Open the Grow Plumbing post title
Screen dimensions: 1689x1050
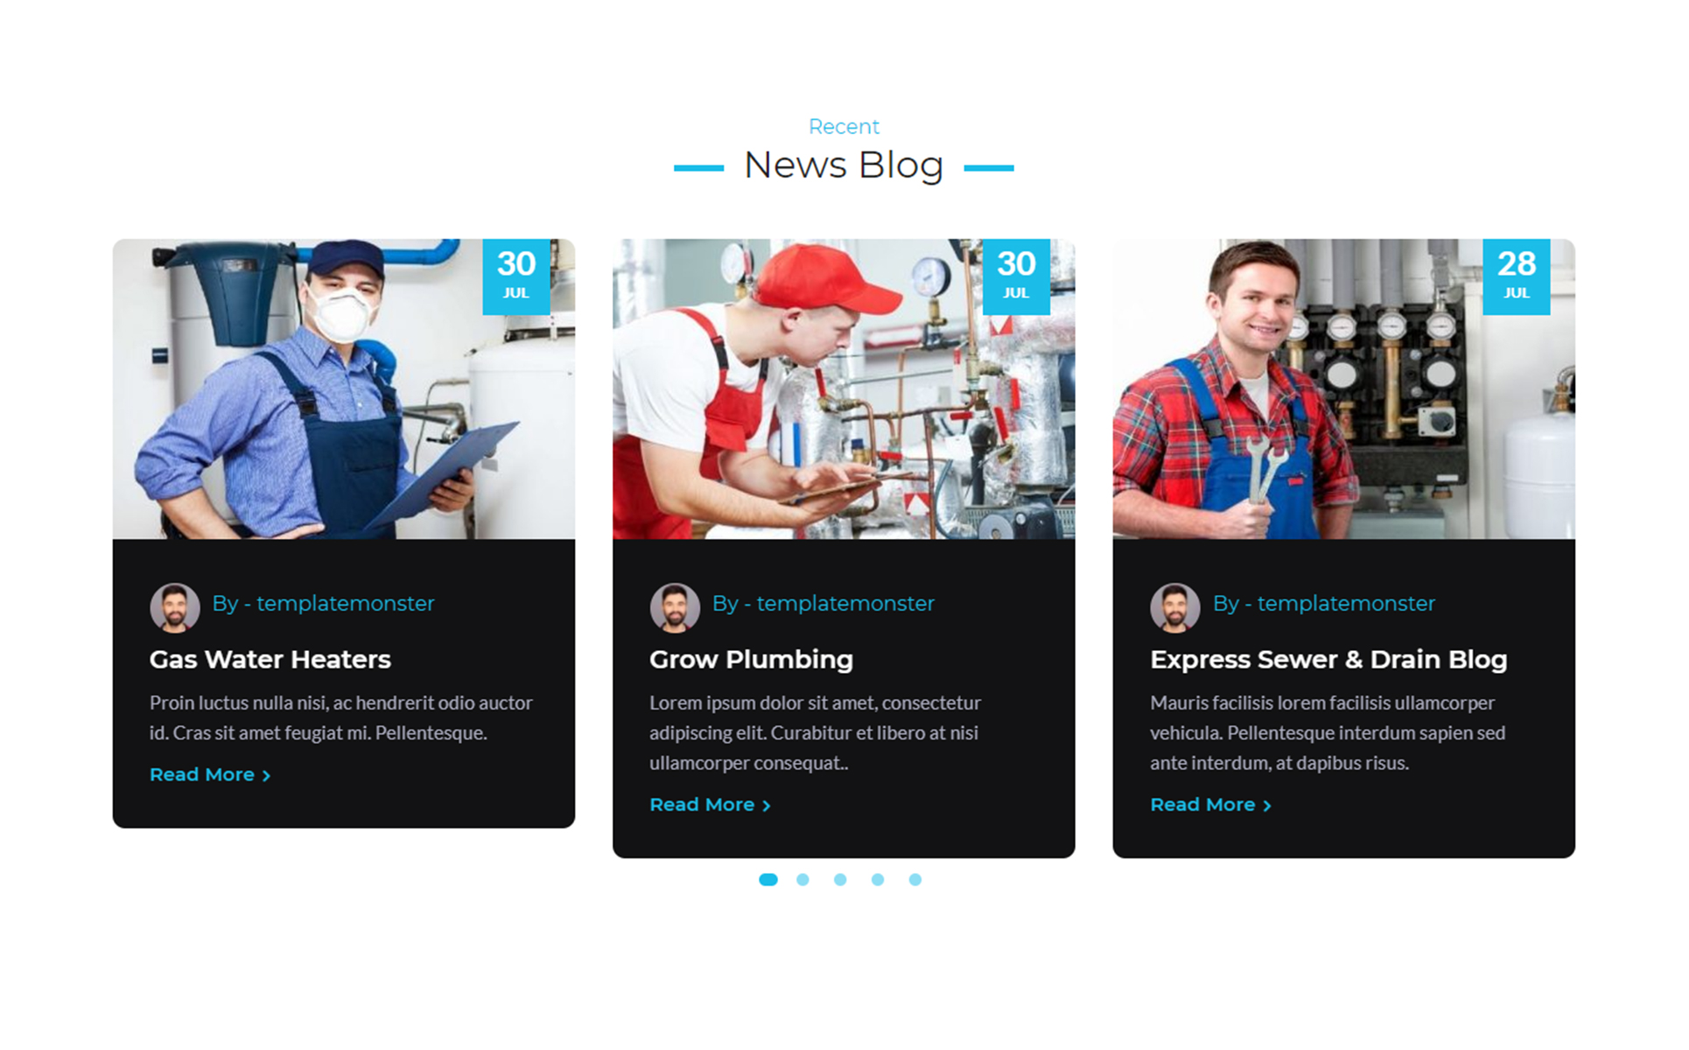751,659
